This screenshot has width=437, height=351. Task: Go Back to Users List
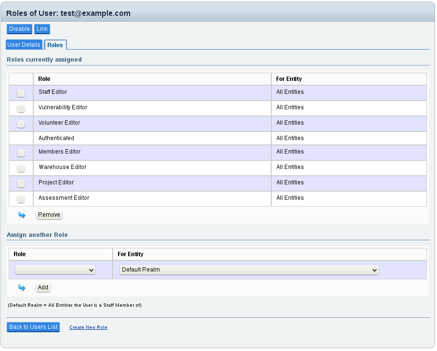(33, 327)
